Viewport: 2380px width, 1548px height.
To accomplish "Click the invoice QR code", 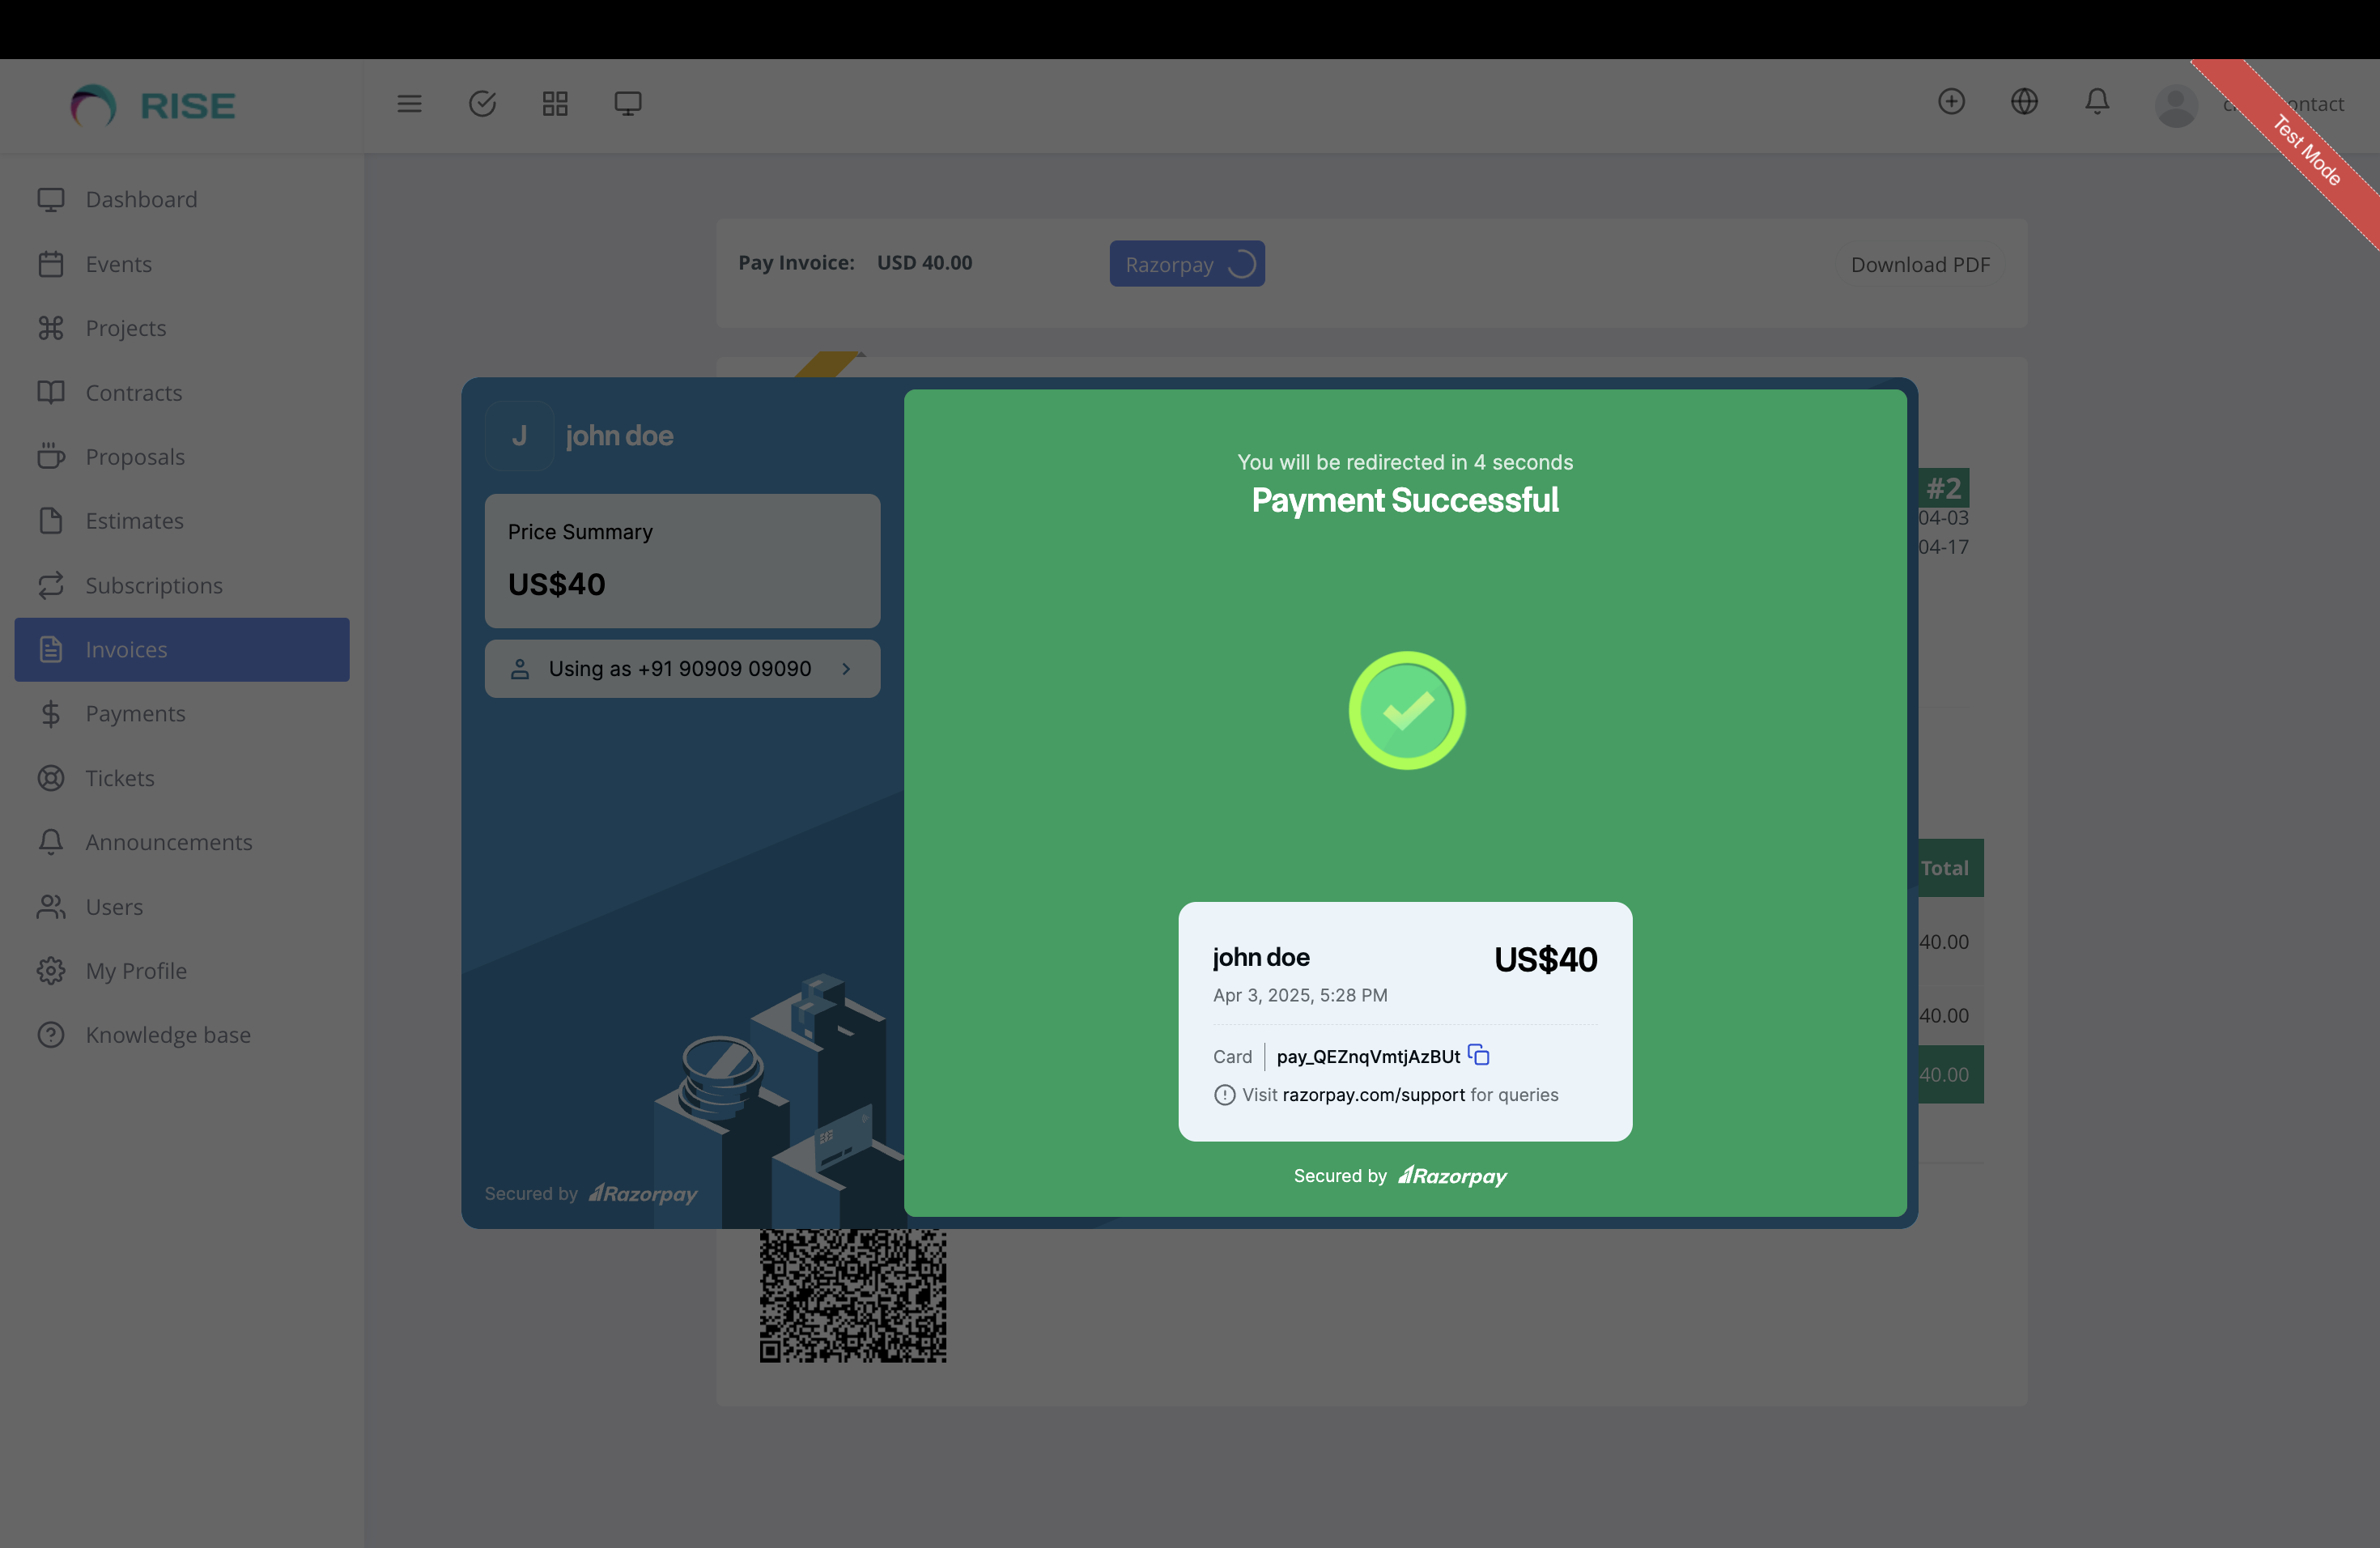I will (x=852, y=1295).
